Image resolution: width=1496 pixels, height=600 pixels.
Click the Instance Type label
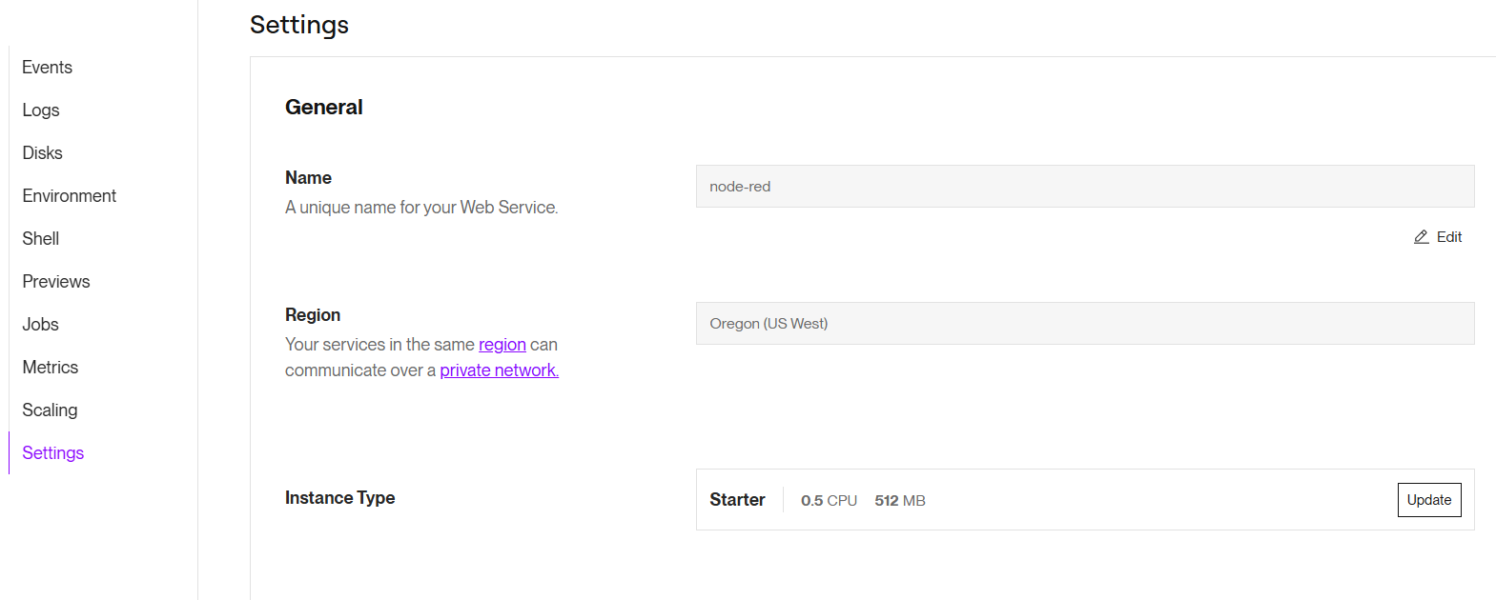pyautogui.click(x=339, y=498)
